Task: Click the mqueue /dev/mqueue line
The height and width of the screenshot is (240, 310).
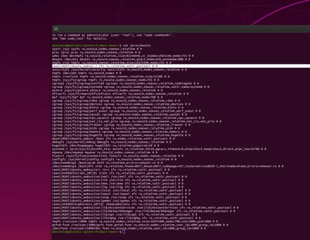Action: (105, 153)
